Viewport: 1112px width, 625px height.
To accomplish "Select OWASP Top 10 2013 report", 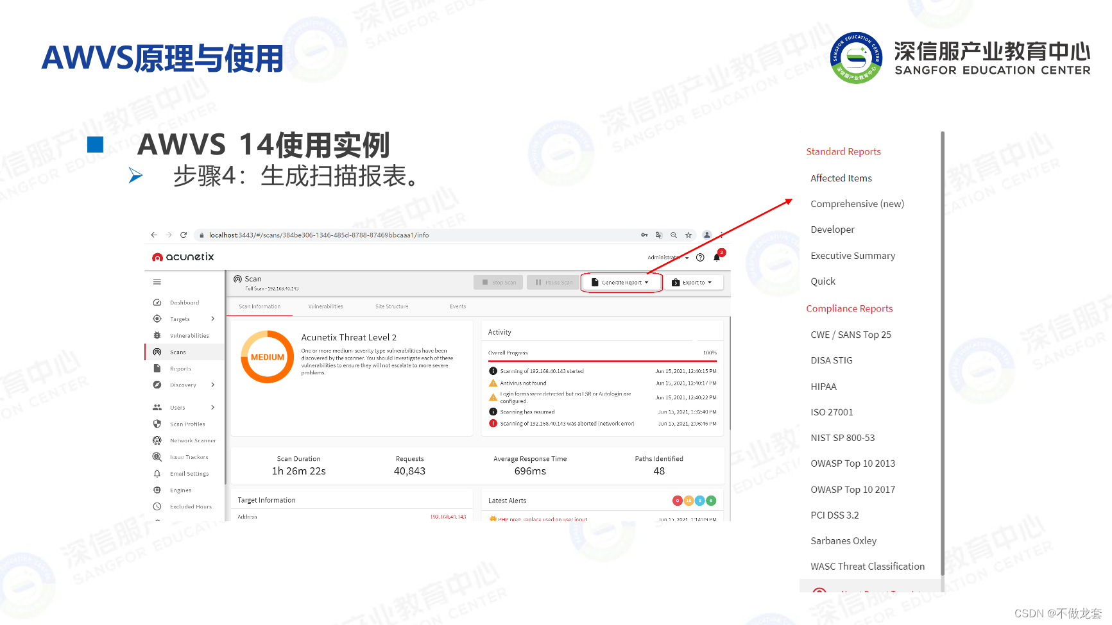I will click(853, 463).
